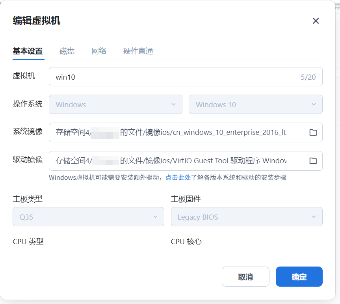
Task: Open the file browser for 驱动镜像
Action: [313, 160]
